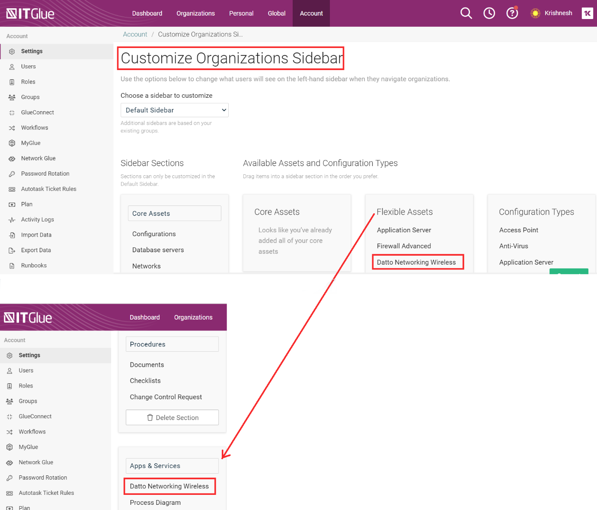Click the Runbooks document icon
The image size is (597, 510).
12,266
